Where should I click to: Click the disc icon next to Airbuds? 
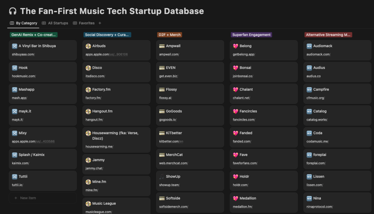click(88, 46)
